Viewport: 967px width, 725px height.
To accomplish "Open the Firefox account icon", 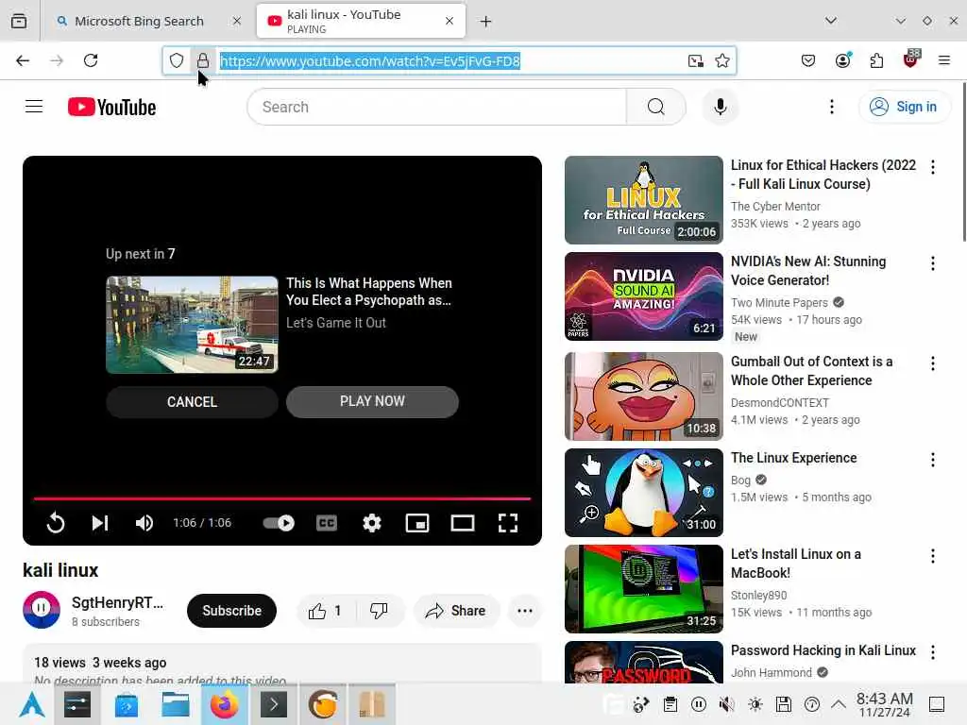I will point(843,59).
